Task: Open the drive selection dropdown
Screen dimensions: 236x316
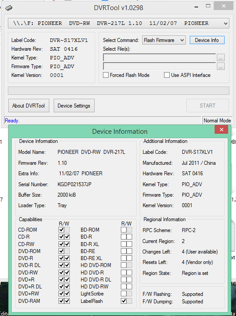Action: tap(119, 23)
